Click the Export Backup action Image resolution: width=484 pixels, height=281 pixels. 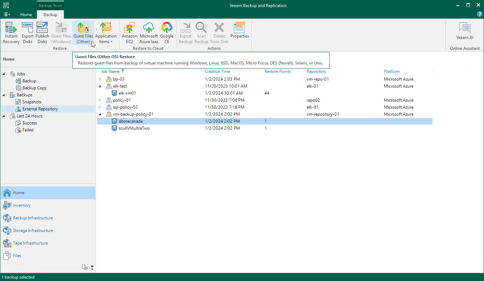tap(185, 33)
